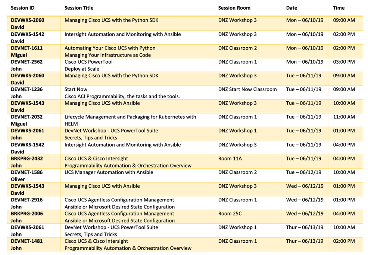Select the DEVNET-2562 session ID cell

27,62
